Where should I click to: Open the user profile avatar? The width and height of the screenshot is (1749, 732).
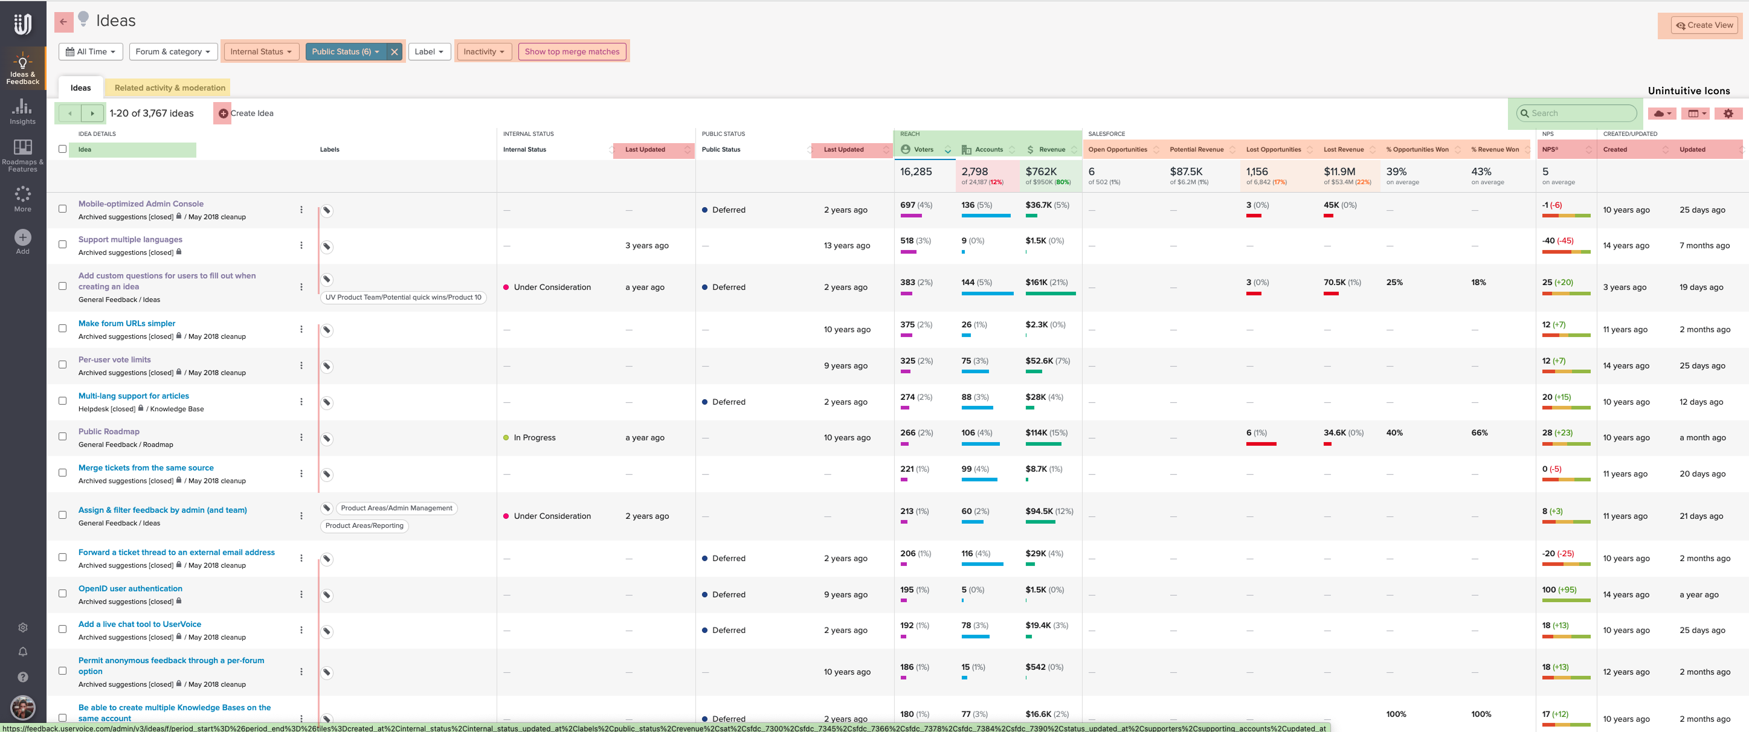tap(23, 708)
